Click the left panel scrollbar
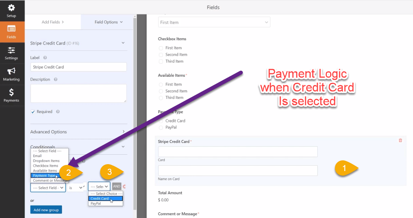Viewport: 413px width, 218px height. coord(135,113)
